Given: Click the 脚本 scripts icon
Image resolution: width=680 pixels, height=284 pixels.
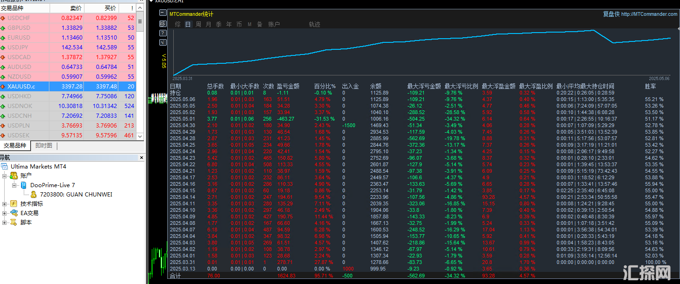Looking at the screenshot, I should click(14, 222).
